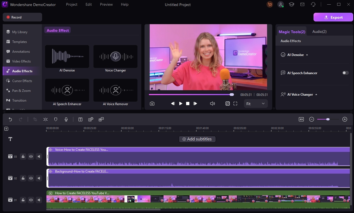
Task: Open Video Effects in sidebar
Action: click(22, 61)
